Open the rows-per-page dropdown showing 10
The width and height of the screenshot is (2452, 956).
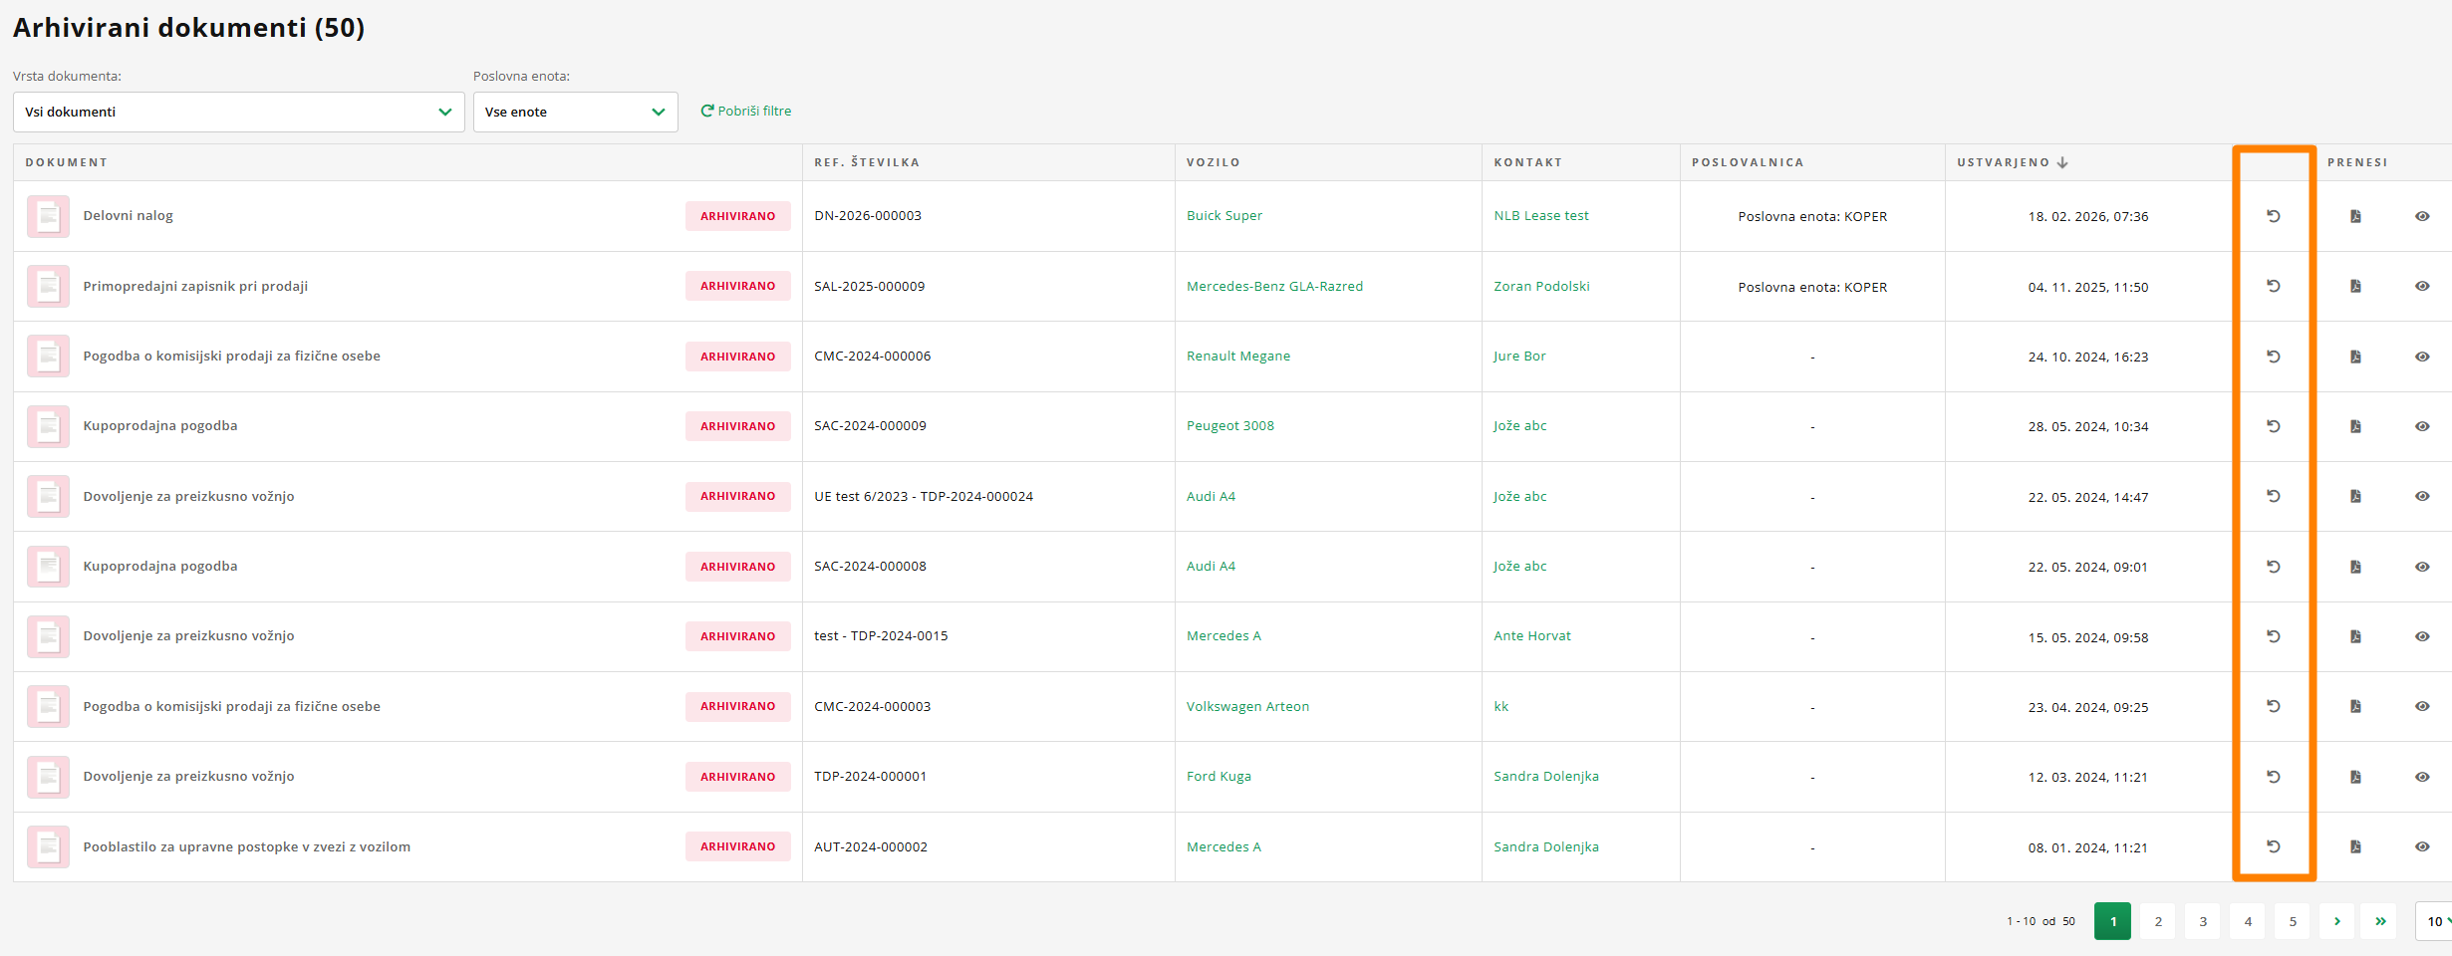pos(2436,921)
